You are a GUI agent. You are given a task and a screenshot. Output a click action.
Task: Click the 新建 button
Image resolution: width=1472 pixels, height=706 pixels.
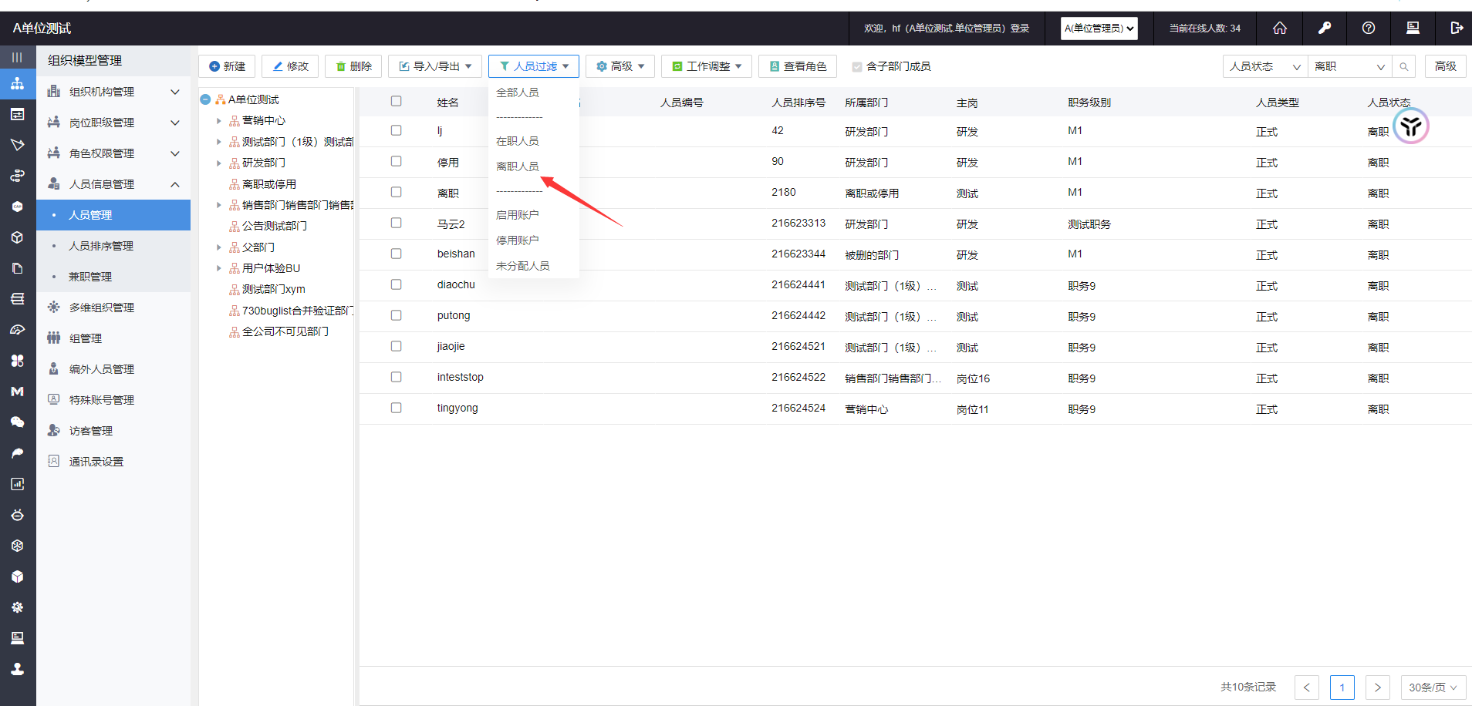pyautogui.click(x=227, y=67)
